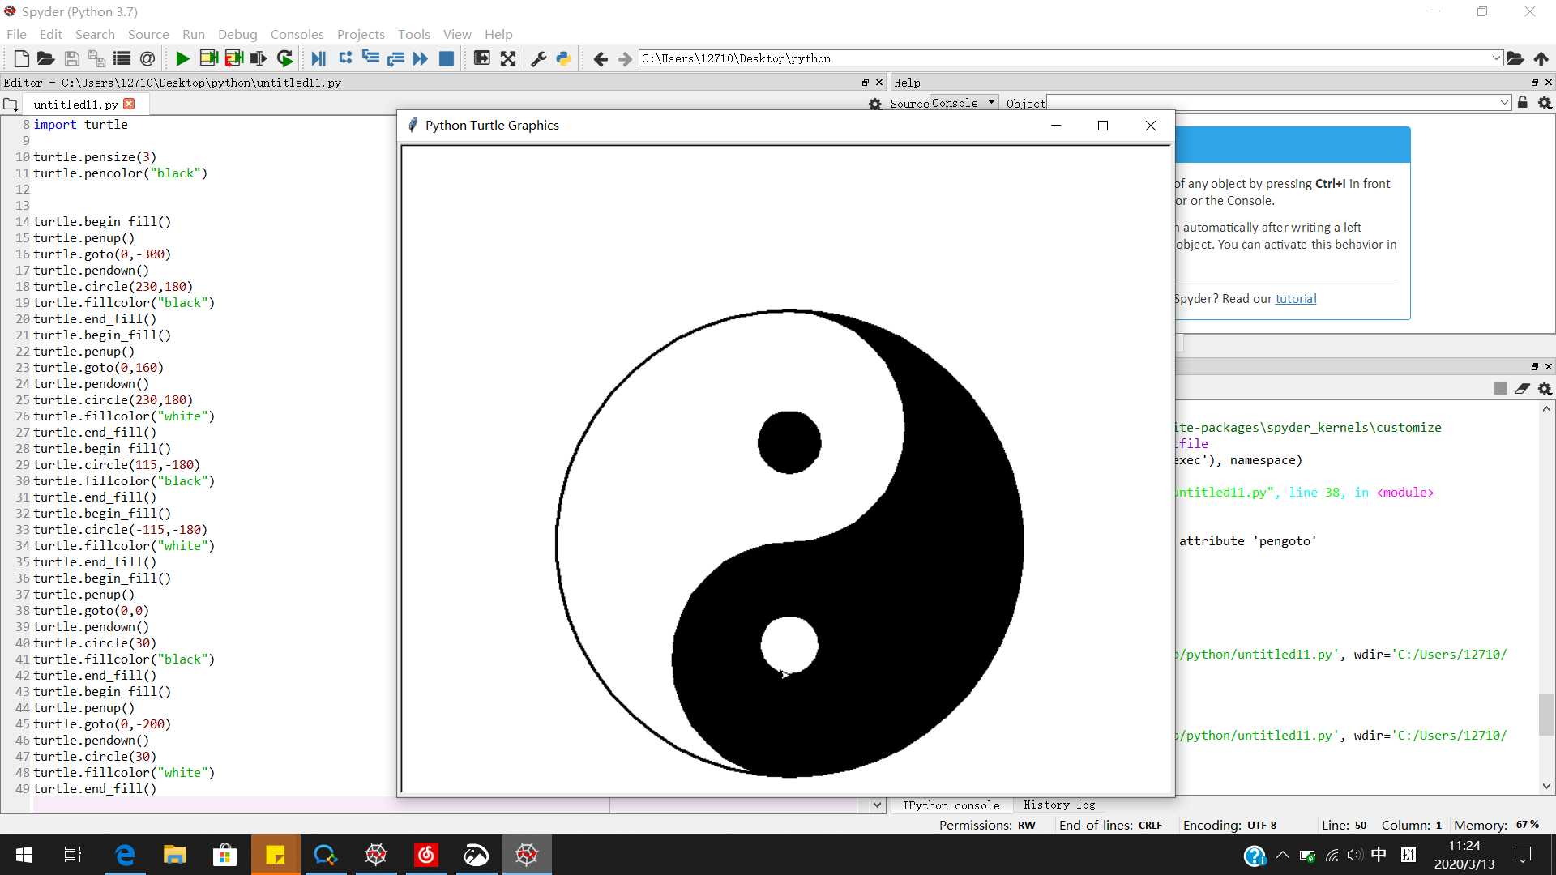Click the Save file toolbar icon
Viewport: 1556px width, 875px height.
pos(70,59)
